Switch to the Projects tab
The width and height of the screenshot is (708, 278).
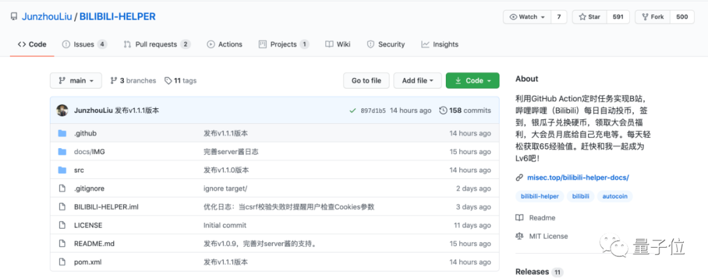click(284, 44)
